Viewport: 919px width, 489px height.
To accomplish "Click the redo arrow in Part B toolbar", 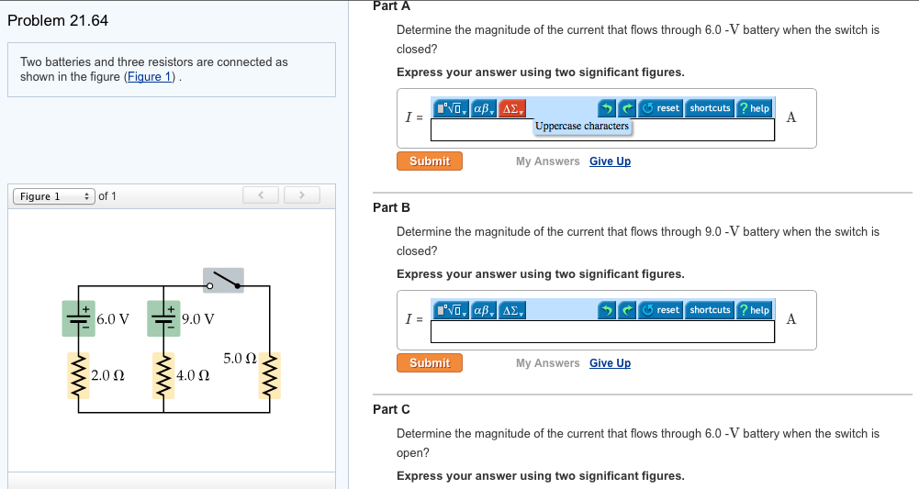I will [x=627, y=310].
